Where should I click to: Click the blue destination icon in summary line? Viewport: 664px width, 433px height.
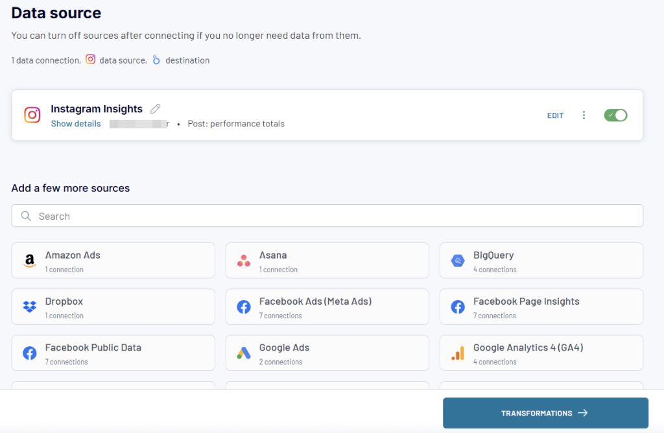pyautogui.click(x=156, y=60)
